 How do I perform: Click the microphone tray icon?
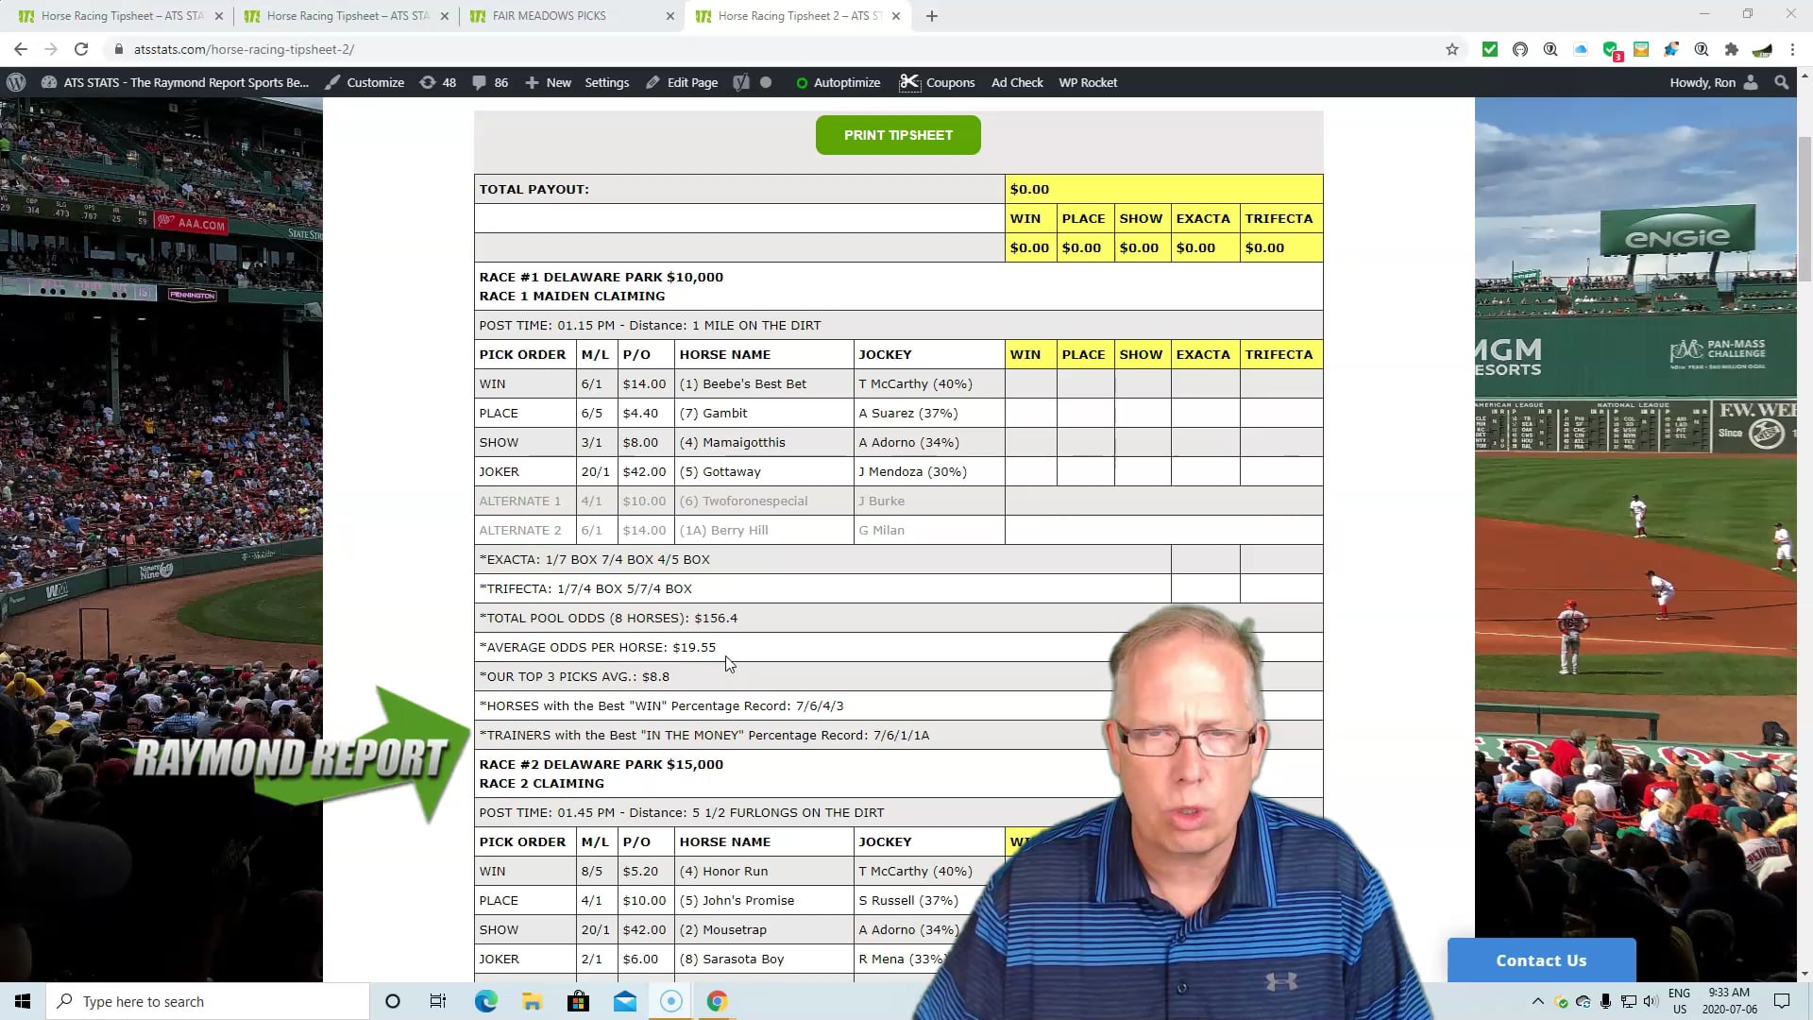click(x=1605, y=1001)
